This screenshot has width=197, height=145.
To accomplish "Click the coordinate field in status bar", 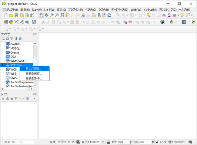I will pos(66,142).
